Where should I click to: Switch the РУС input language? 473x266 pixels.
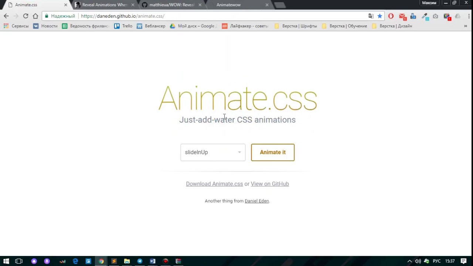(x=436, y=261)
